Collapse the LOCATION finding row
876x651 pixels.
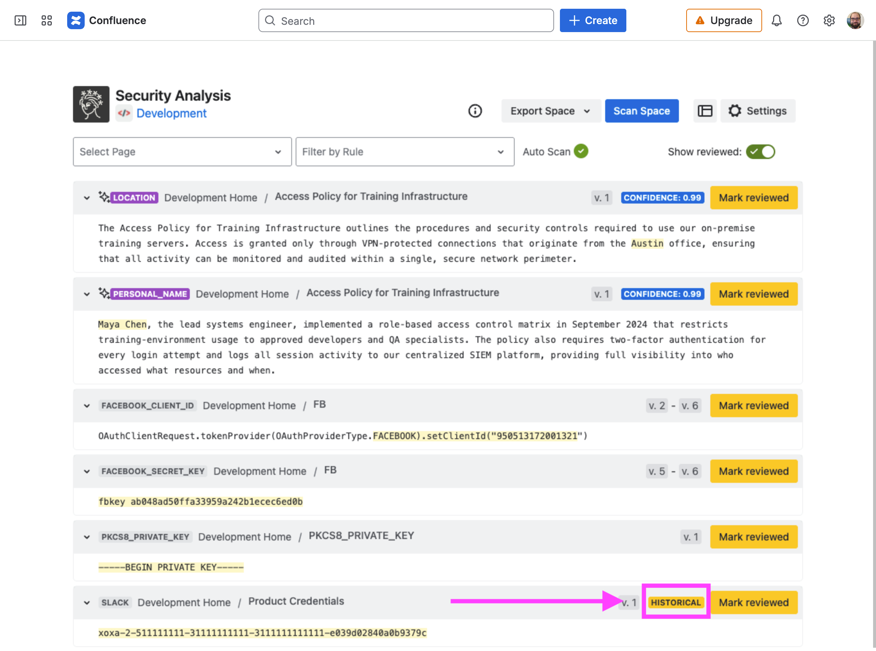coord(87,198)
